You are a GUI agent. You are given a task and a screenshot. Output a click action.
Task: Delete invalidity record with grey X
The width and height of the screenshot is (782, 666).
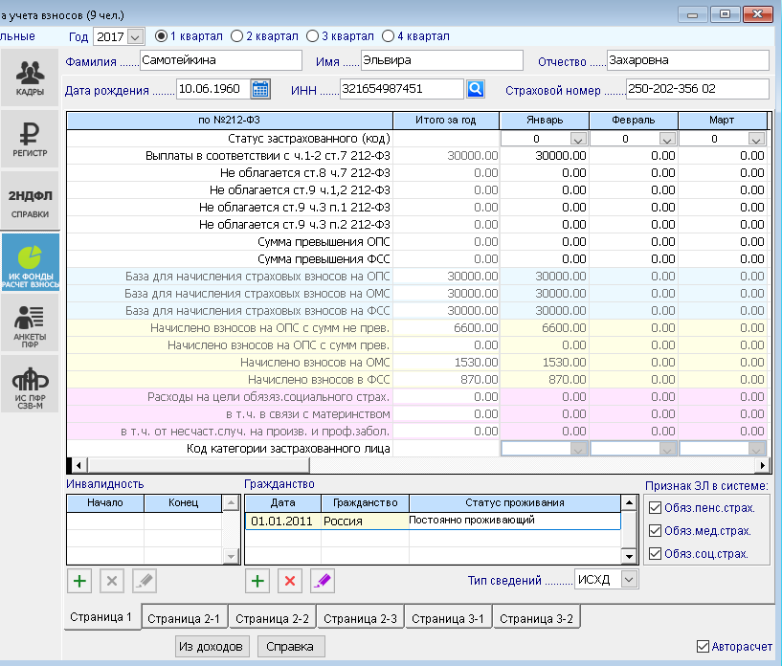click(x=112, y=581)
